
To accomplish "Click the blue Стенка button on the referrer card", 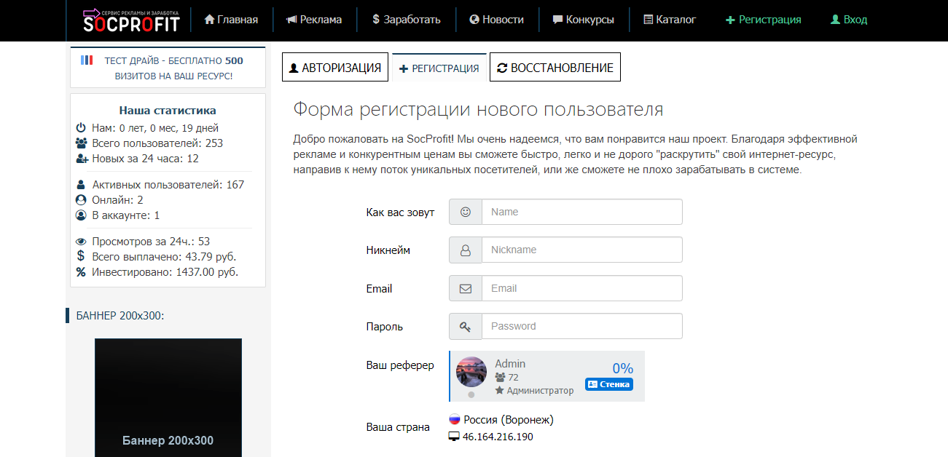I will click(x=609, y=384).
